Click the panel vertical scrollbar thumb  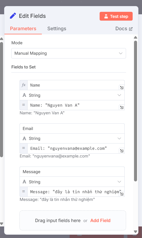135,111
